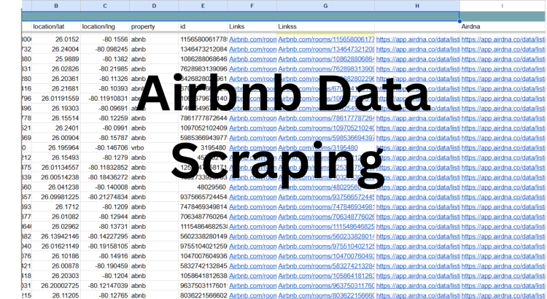
Task: Click the 'Links' header cell
Action: (x=252, y=26)
